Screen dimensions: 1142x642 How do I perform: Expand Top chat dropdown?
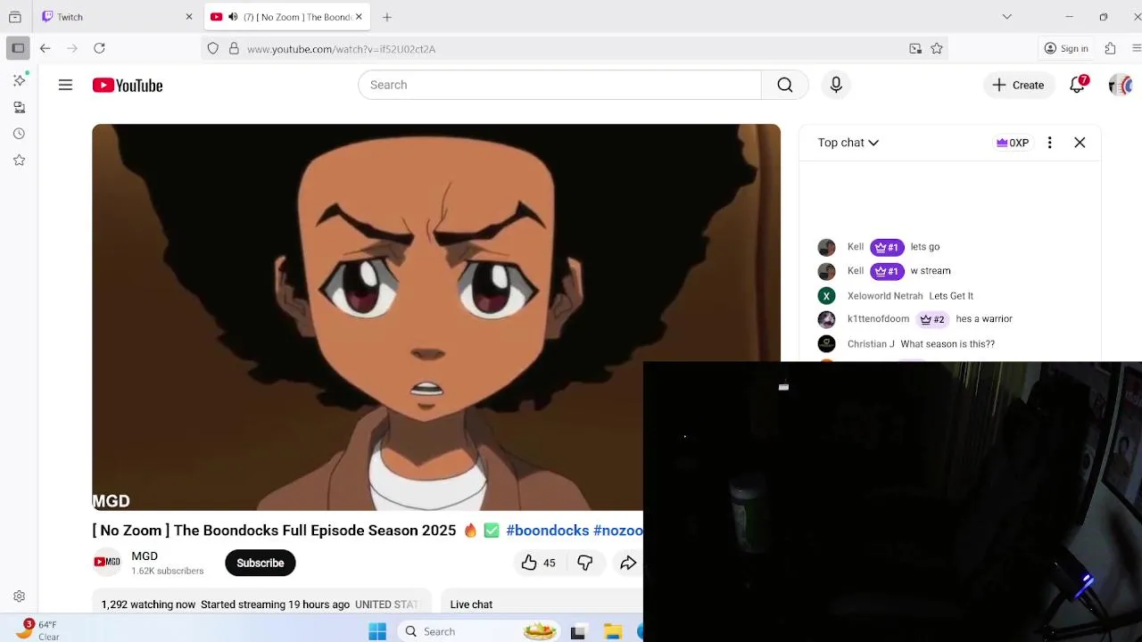click(848, 143)
